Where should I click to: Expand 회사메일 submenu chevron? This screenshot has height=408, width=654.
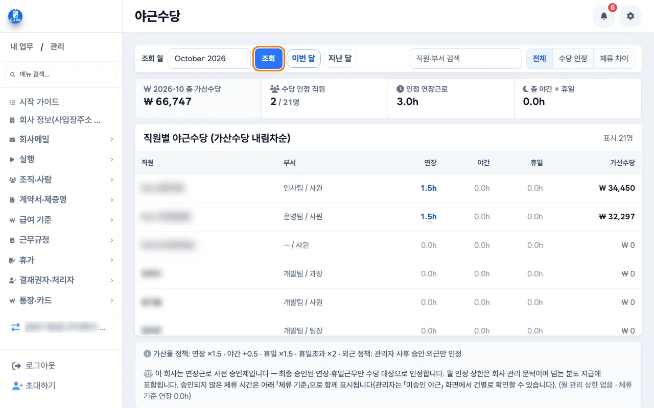click(111, 139)
